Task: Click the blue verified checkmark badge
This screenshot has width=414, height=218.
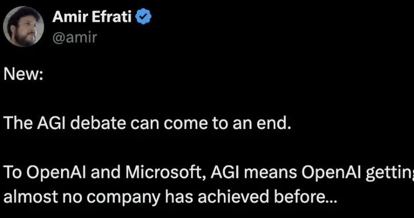Action: (143, 17)
